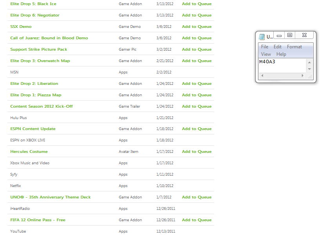The width and height of the screenshot is (327, 235).
Task: Click the 2/21/2012 date cell
Action: pos(165,61)
